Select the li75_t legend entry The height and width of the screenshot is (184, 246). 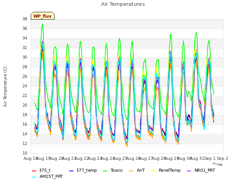pyautogui.click(x=41, y=170)
